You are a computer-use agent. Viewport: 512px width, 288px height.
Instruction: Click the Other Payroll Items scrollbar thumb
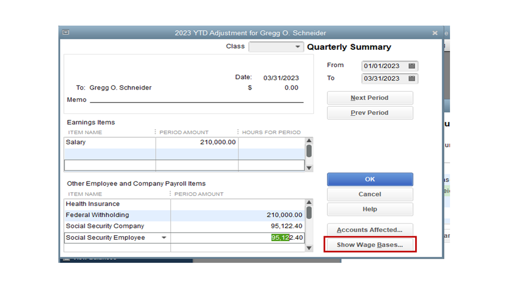[x=309, y=213]
